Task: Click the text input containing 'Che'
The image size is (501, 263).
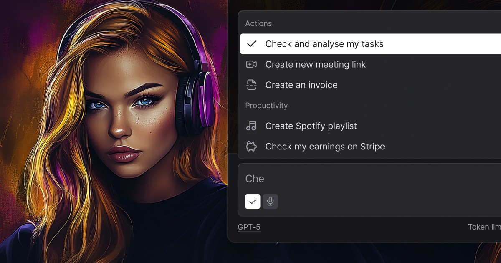Action: click(x=334, y=179)
